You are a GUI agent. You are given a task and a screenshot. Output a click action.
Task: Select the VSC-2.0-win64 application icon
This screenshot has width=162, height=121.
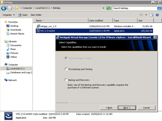click(38, 31)
